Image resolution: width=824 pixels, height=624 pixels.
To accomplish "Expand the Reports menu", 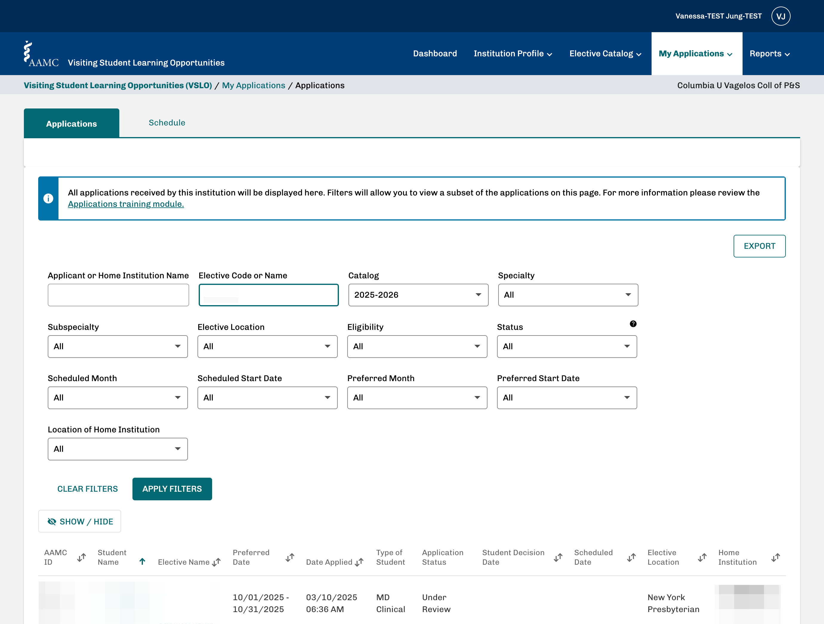I will [x=770, y=54].
